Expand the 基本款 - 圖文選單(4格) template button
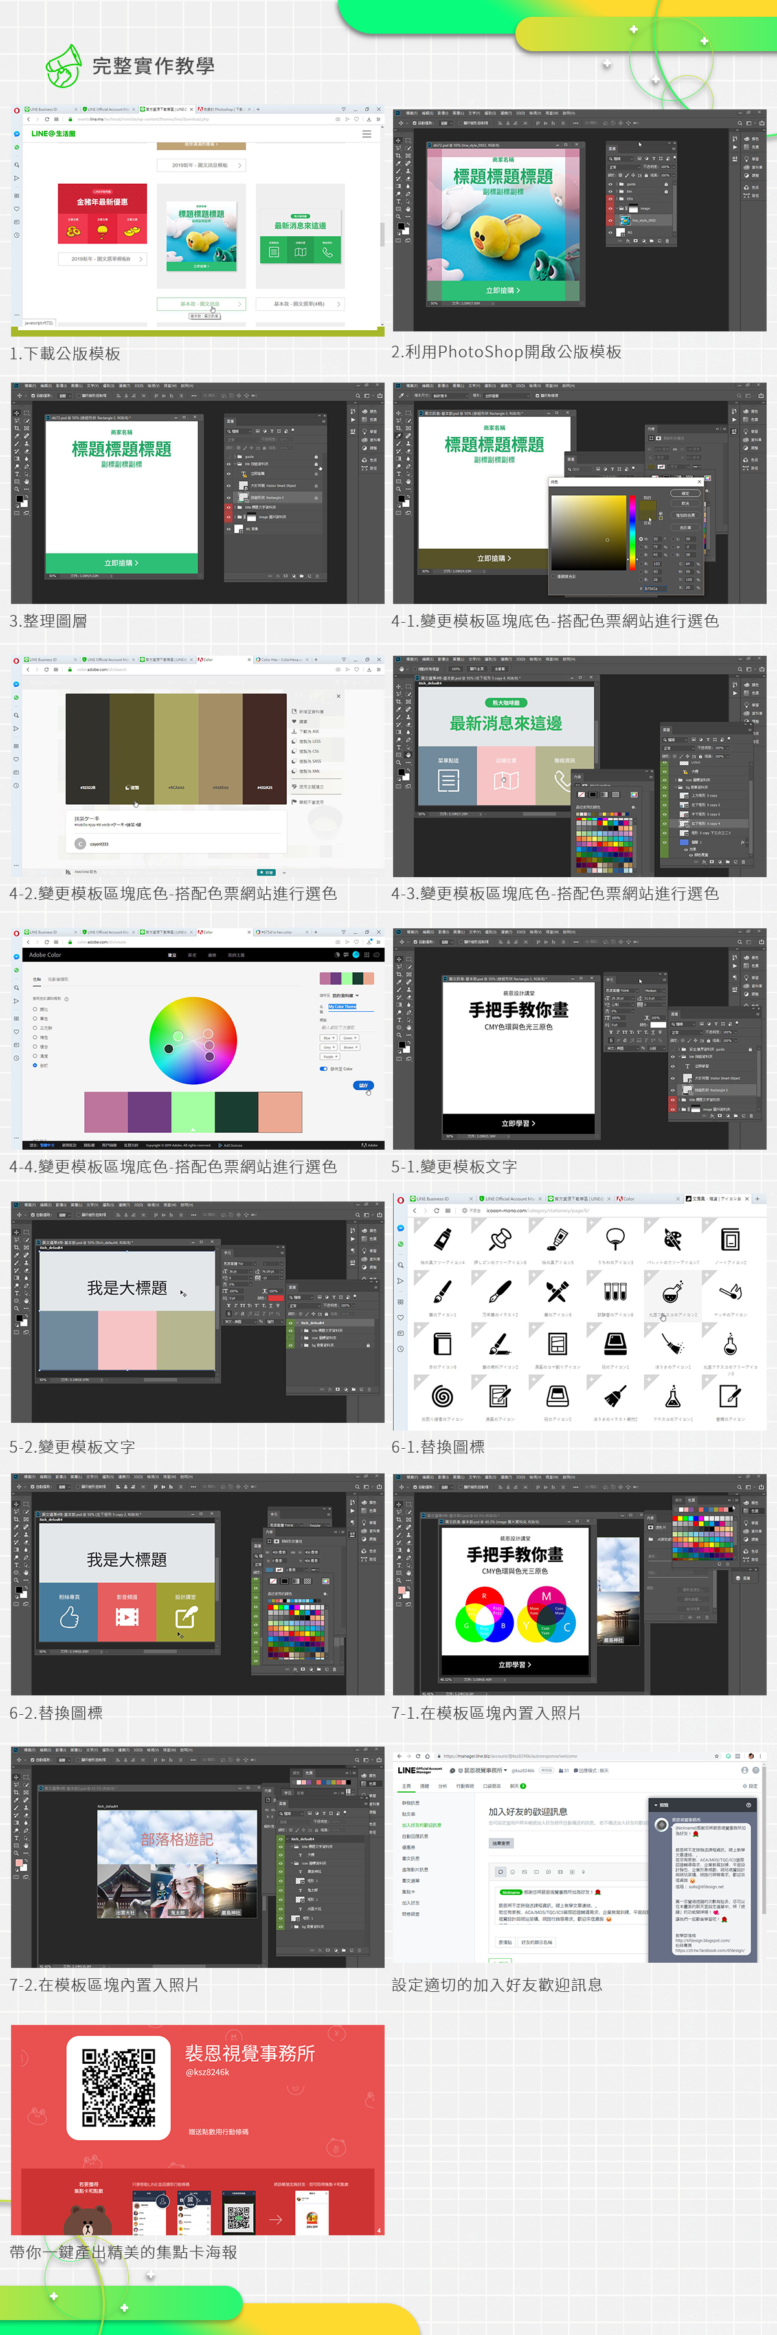 tap(300, 304)
